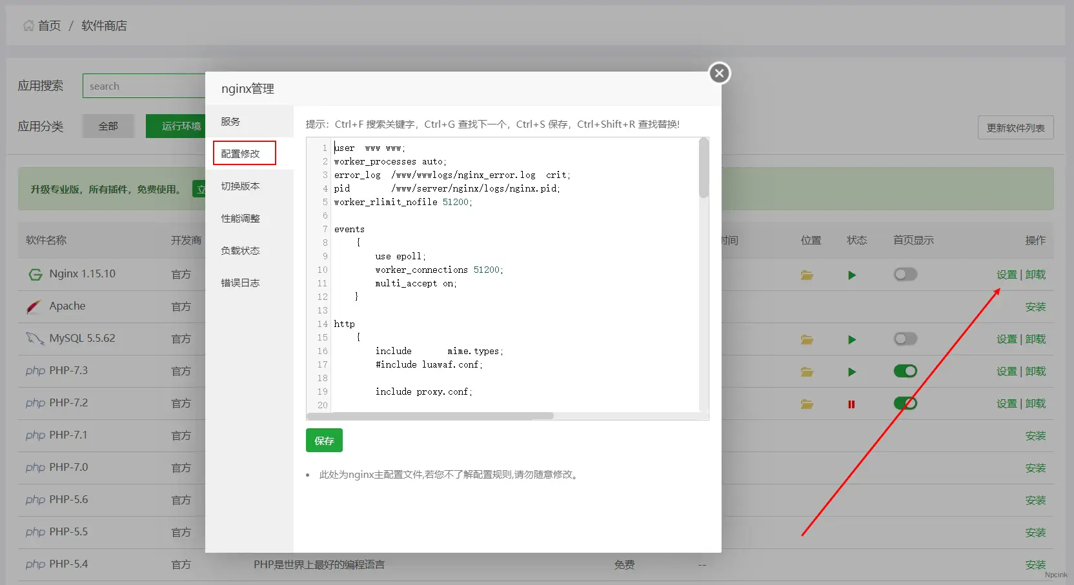Click 安装 for PHP-7.1
The height and width of the screenshot is (585, 1074).
tap(1035, 436)
